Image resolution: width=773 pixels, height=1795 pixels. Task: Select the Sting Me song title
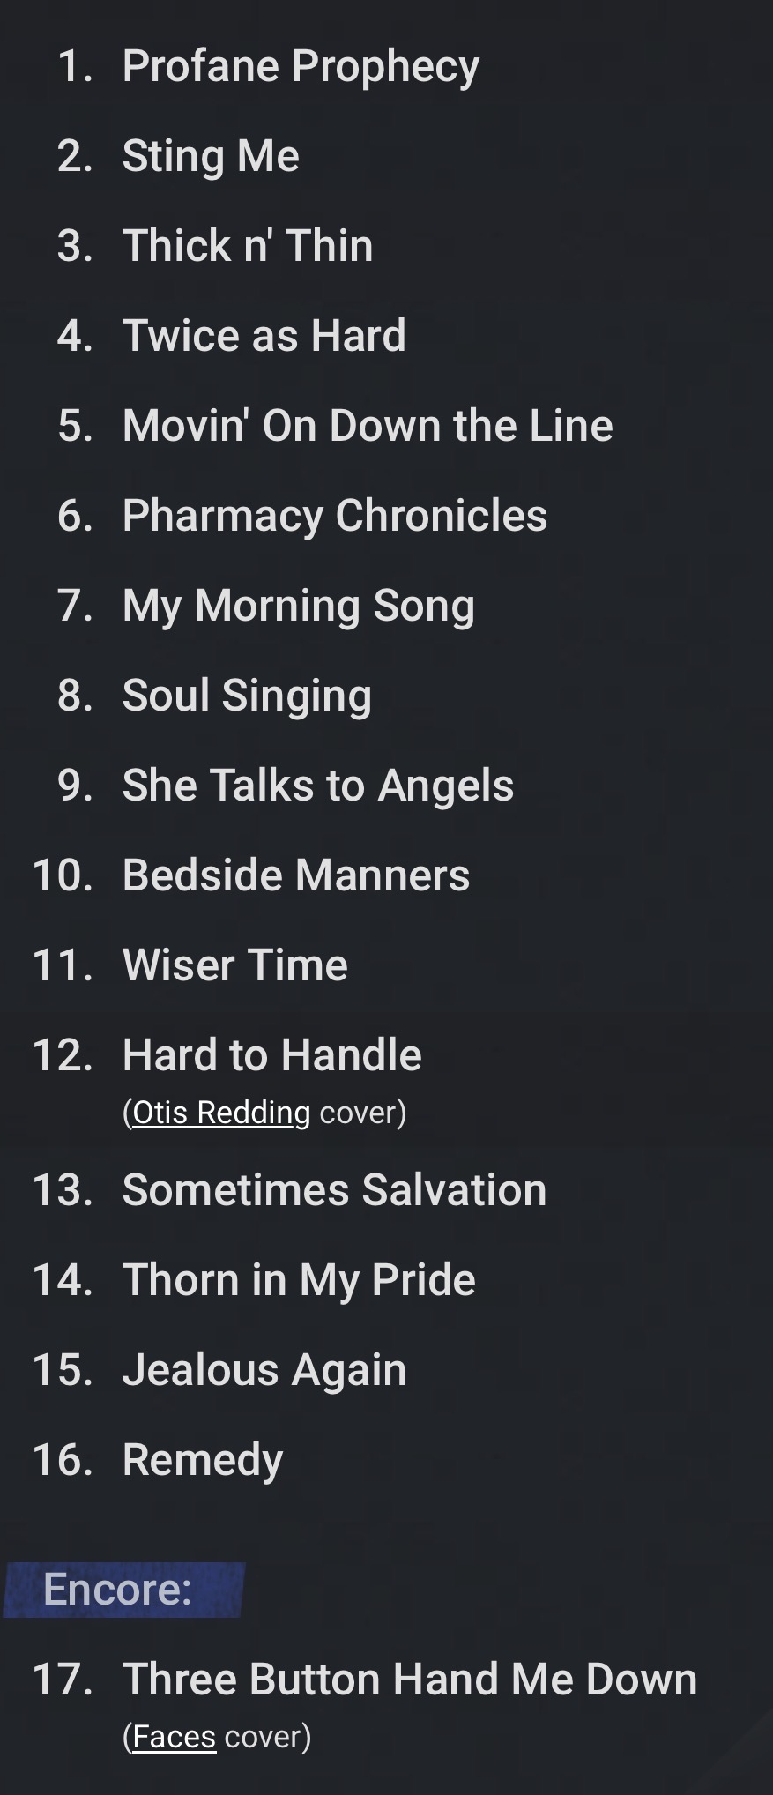(x=211, y=156)
